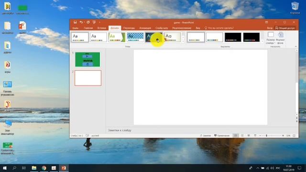This screenshot has width=306, height=172.
Task: Switch to the Главная ribbon tab
Action: click(88, 28)
